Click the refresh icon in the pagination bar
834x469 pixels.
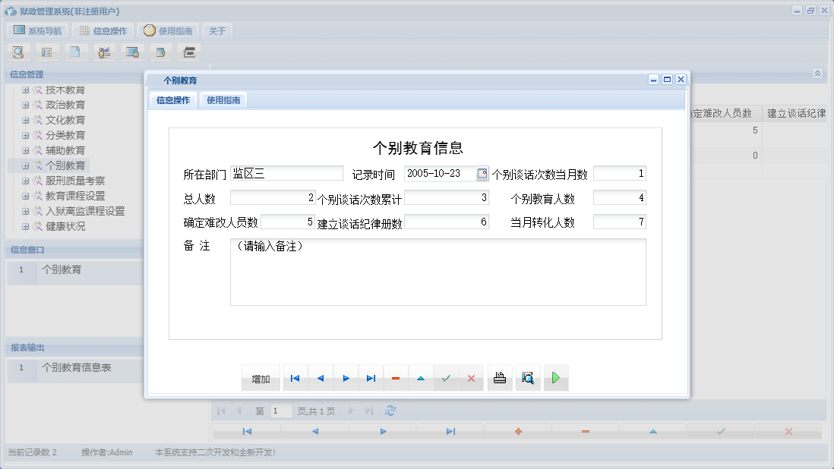(390, 410)
